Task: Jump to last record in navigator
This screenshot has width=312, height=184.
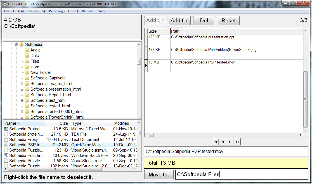Action: pos(237,142)
